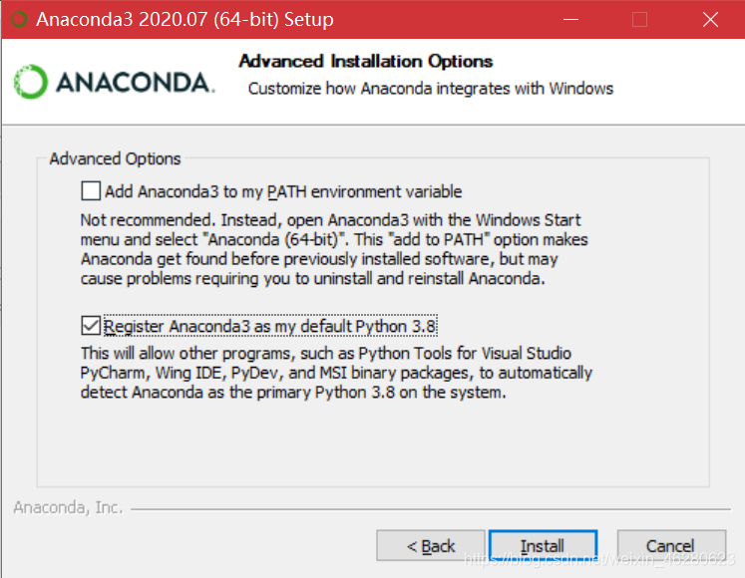Click the green Anaconda ring logo

tap(31, 82)
